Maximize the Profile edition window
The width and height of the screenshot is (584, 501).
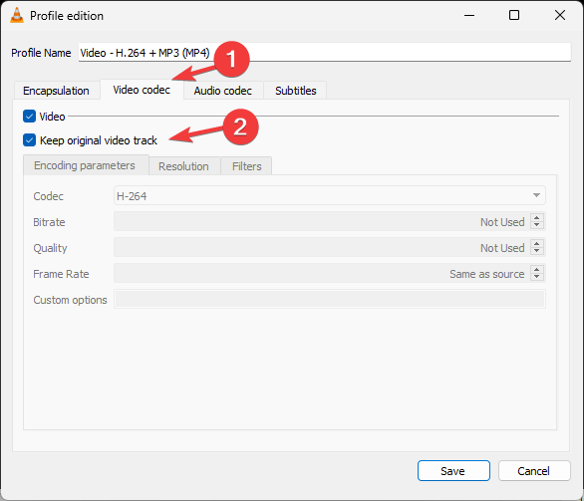click(x=514, y=15)
